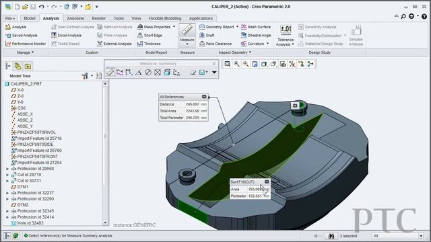This screenshot has height=242, width=431.
Task: Click the Saved Orientations camera icon
Action: coord(283,64)
